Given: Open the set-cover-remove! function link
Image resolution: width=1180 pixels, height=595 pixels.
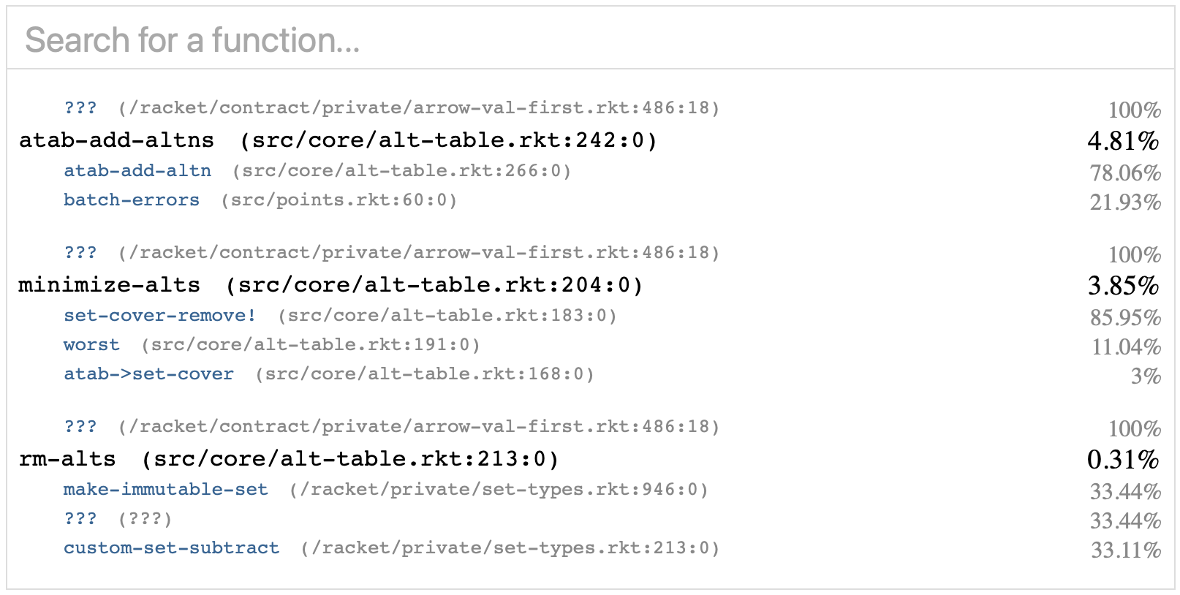Looking at the screenshot, I should click(160, 316).
